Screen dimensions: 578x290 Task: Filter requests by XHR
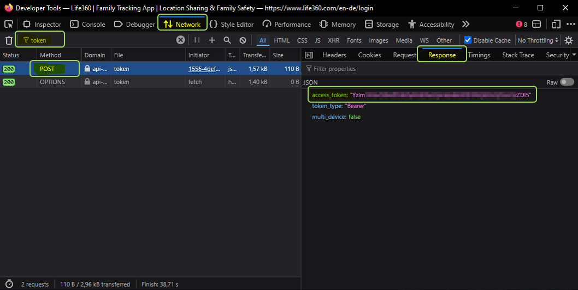(x=334, y=40)
